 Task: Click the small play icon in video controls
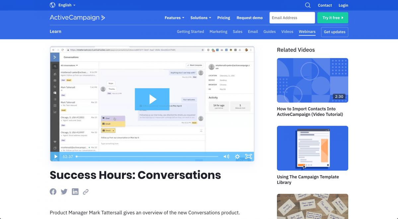pyautogui.click(x=56, y=157)
